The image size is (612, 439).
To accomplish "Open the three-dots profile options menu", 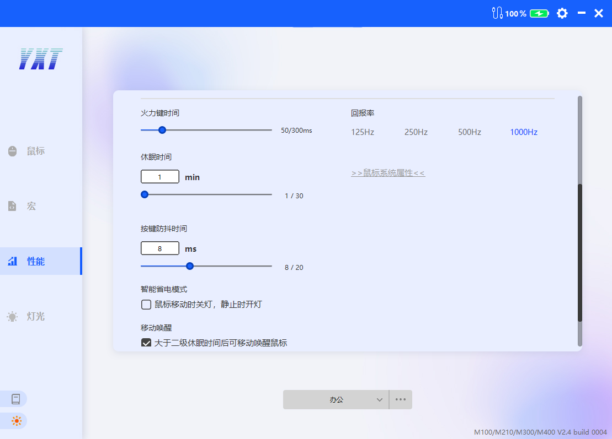I will coord(401,400).
